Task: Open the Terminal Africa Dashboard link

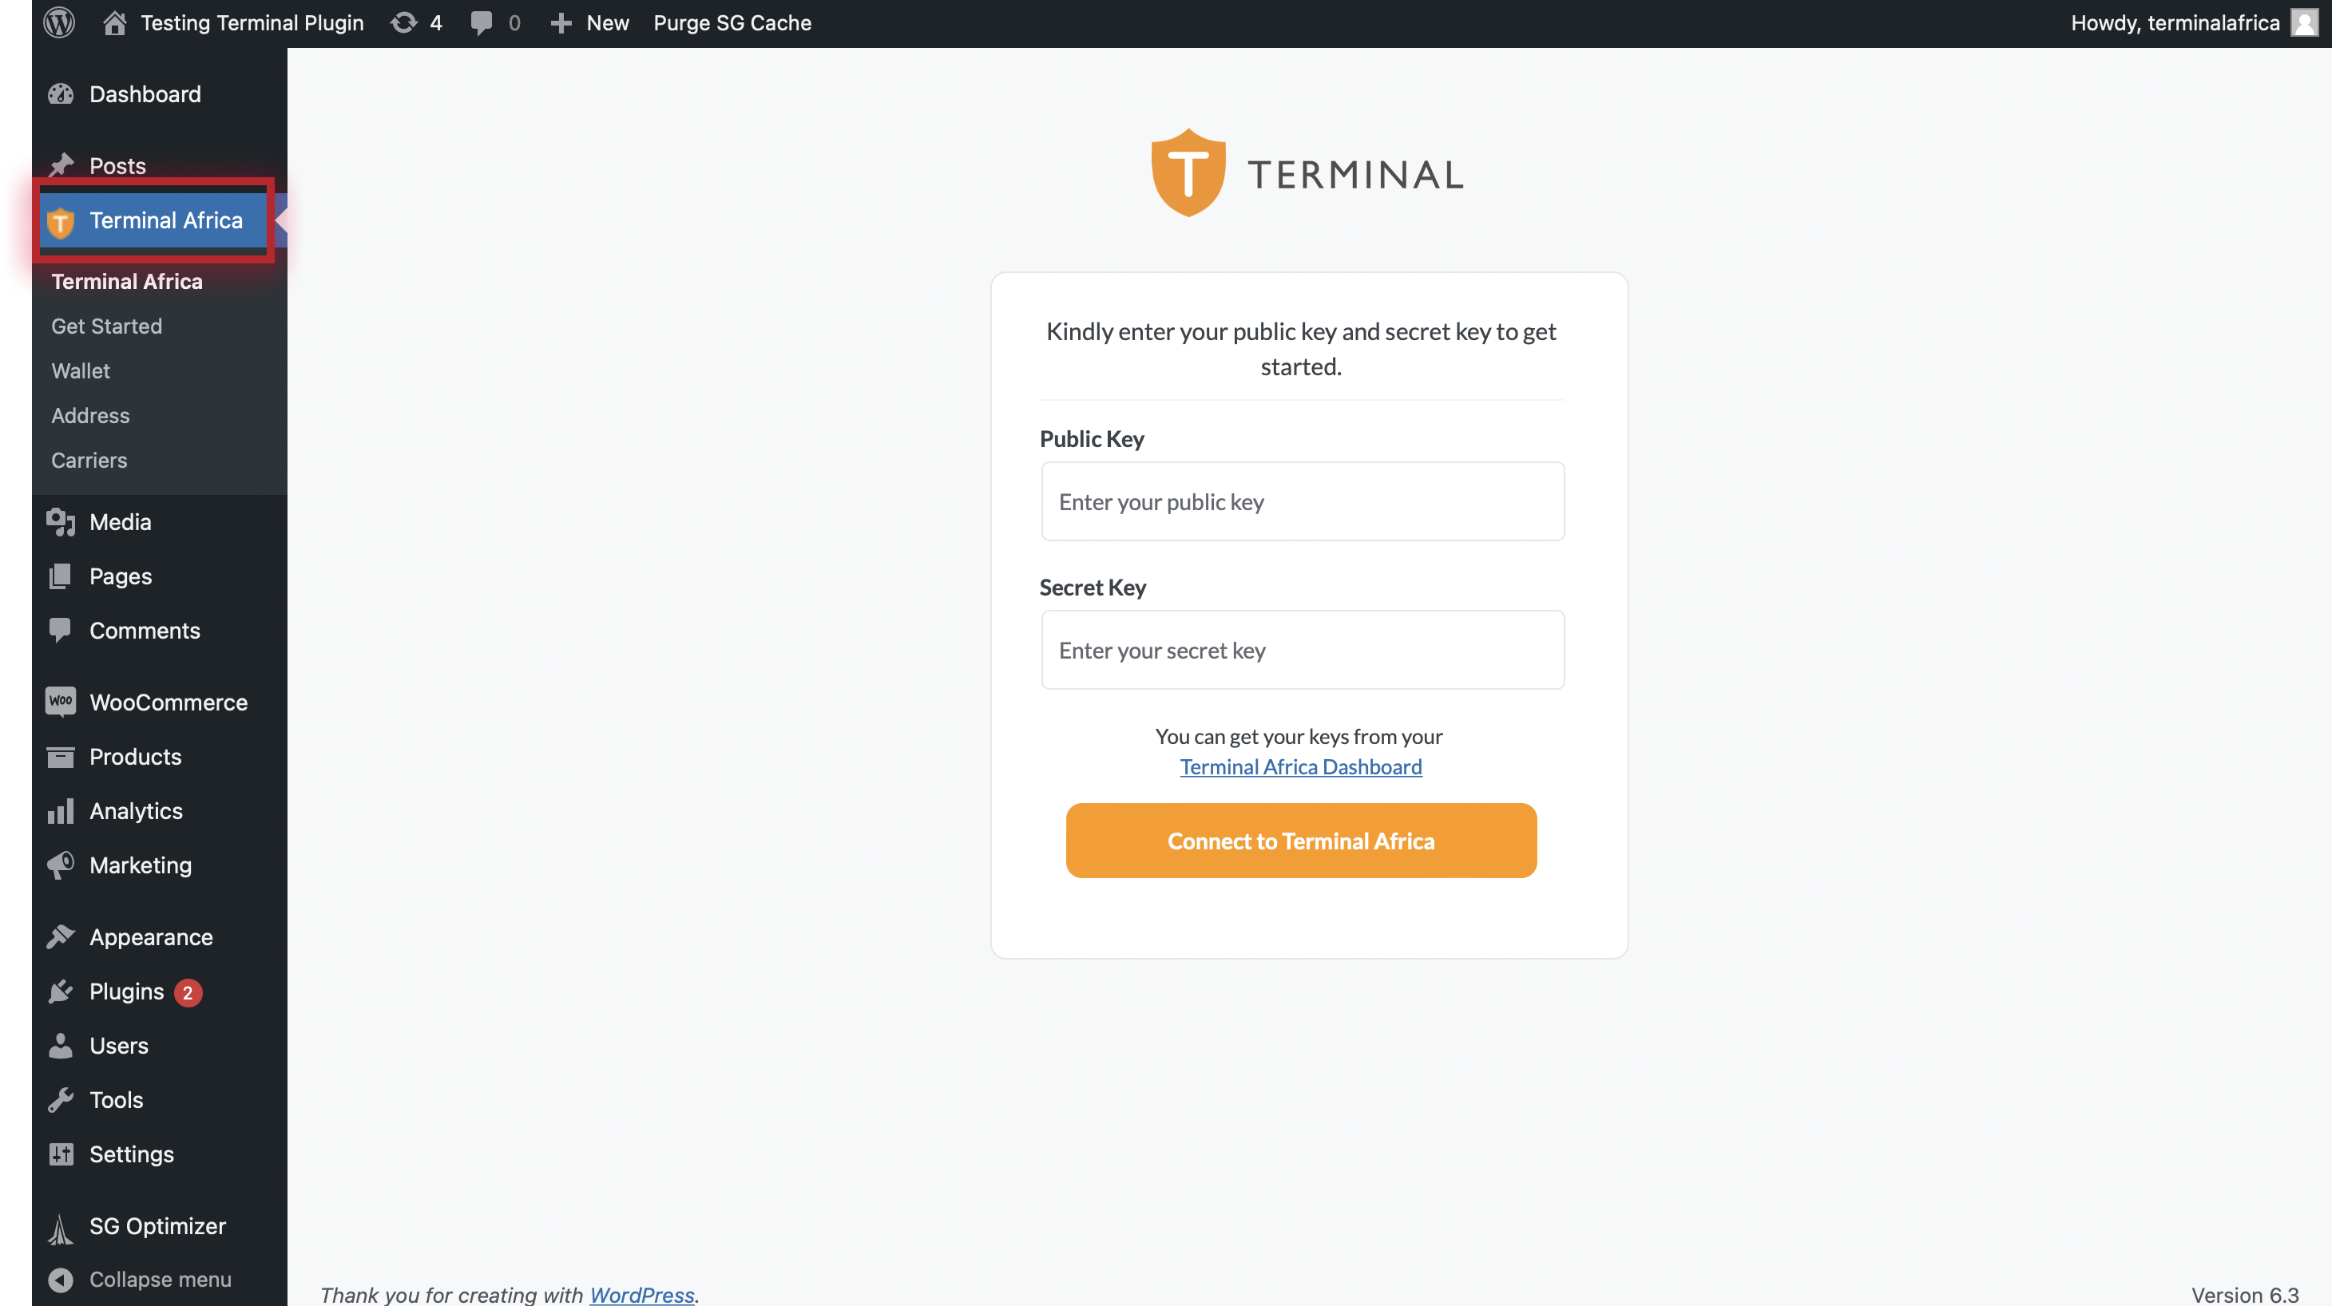Action: point(1301,766)
